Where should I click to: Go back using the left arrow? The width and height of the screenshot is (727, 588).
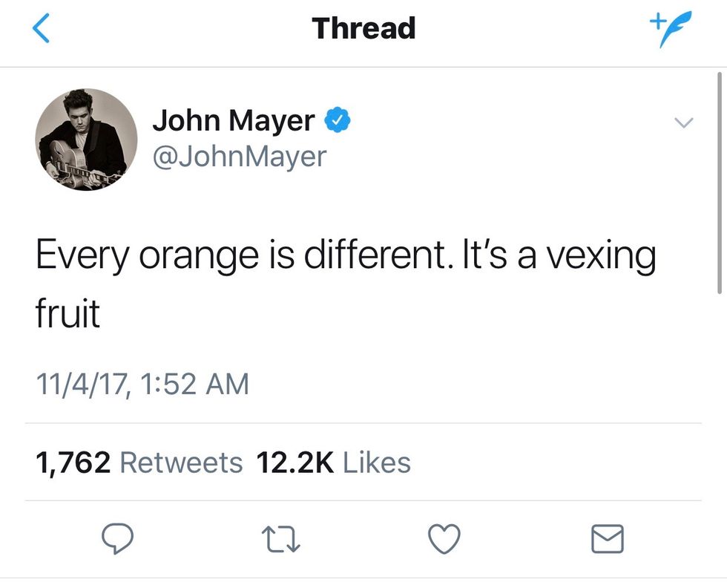42,29
